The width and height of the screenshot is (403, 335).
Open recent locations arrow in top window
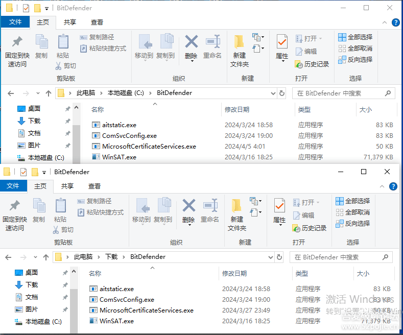[x=38, y=93]
